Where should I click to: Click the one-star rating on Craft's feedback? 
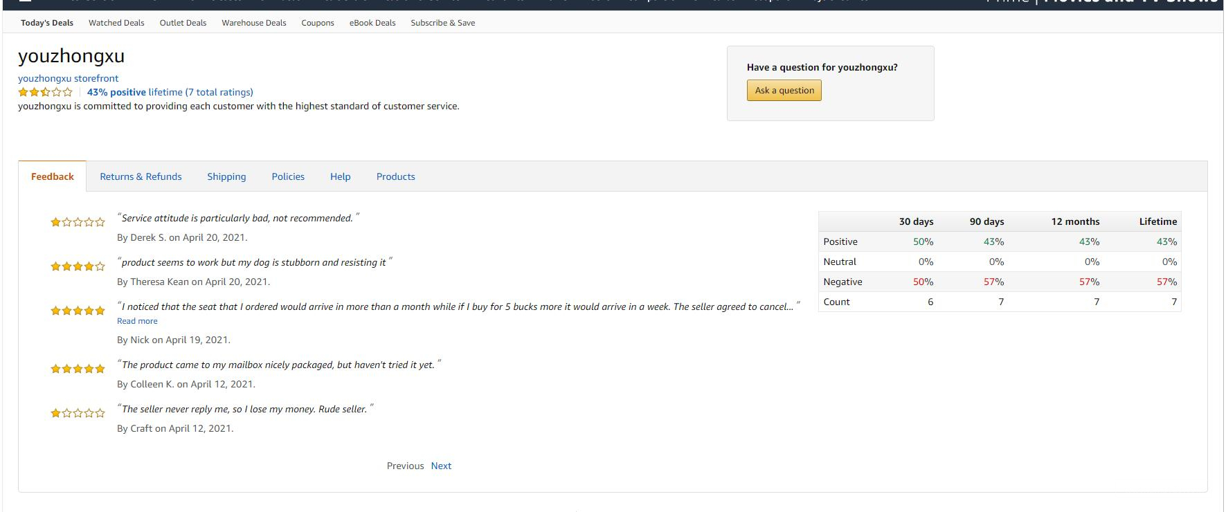point(78,413)
